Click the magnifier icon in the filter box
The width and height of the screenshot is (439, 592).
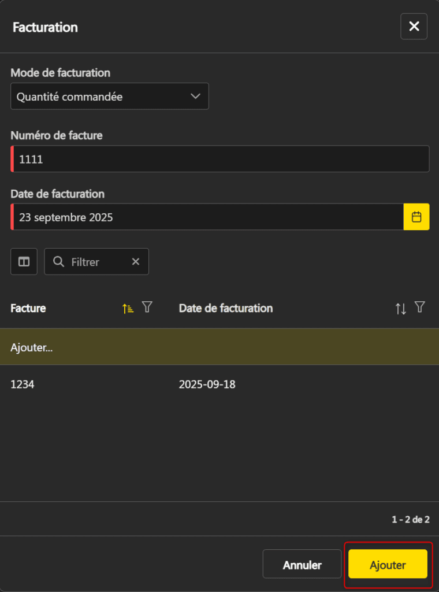click(58, 262)
